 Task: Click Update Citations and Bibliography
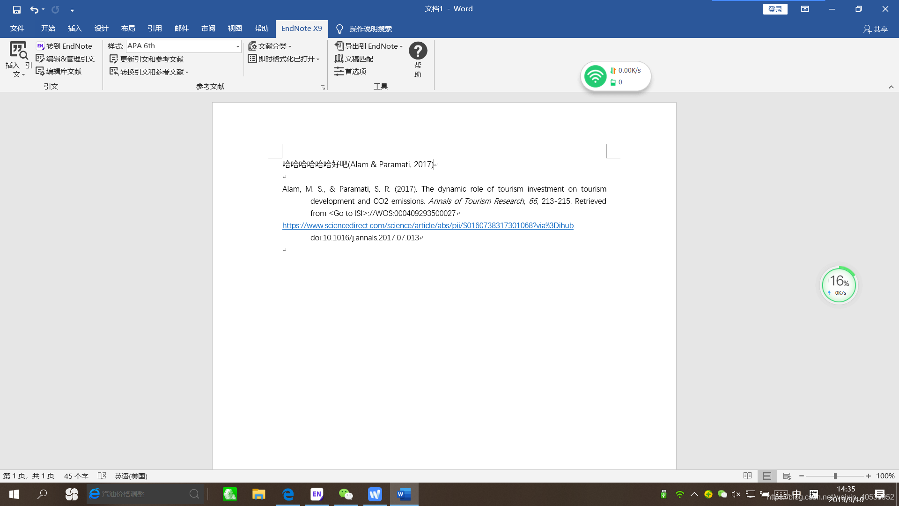point(147,59)
